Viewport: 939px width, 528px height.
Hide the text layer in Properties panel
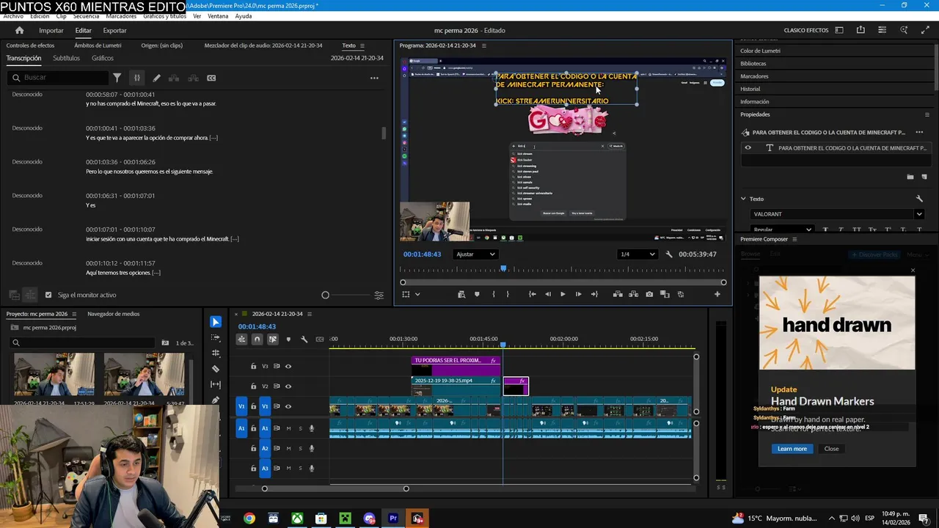pos(748,147)
